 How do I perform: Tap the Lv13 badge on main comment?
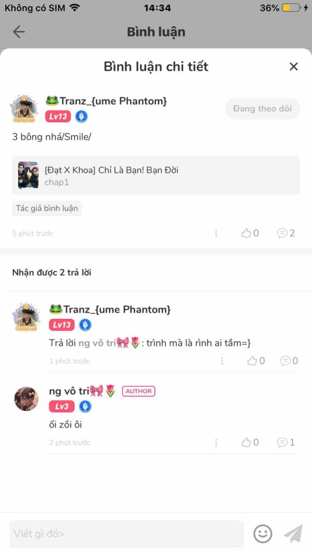[58, 116]
